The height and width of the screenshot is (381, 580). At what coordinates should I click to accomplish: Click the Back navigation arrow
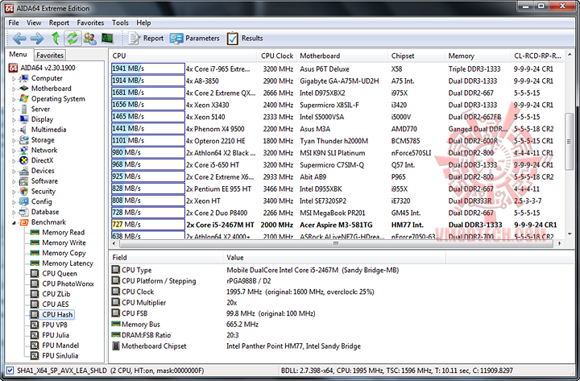19,39
